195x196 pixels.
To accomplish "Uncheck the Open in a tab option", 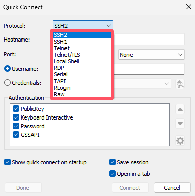I will (x=112, y=174).
